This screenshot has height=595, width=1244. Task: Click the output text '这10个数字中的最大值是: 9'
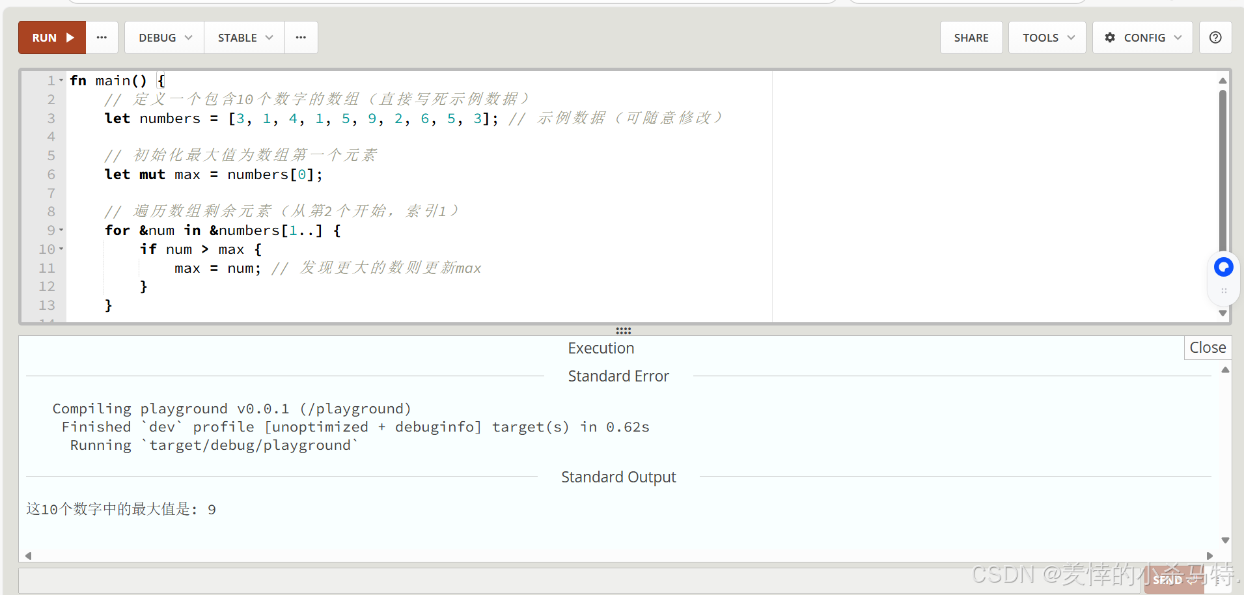121,509
